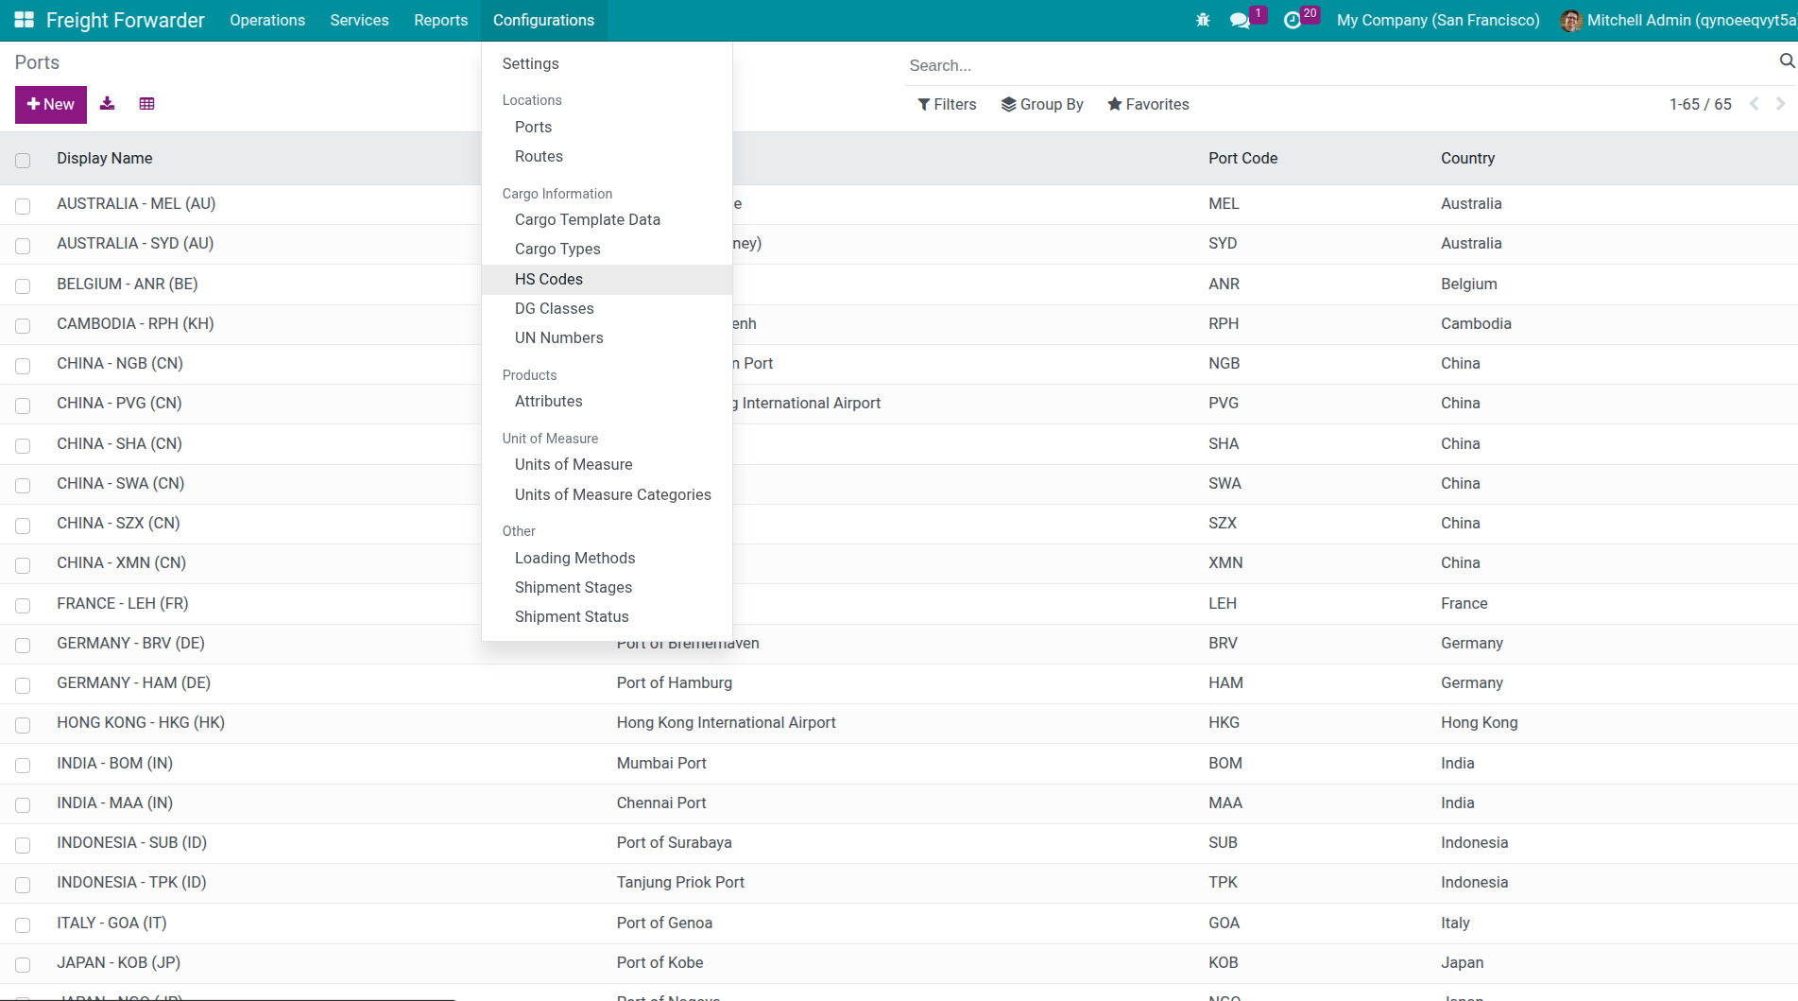The height and width of the screenshot is (1001, 1798).
Task: Select the GERMANY - HAM (DE) checkbox
Action: [x=23, y=684]
